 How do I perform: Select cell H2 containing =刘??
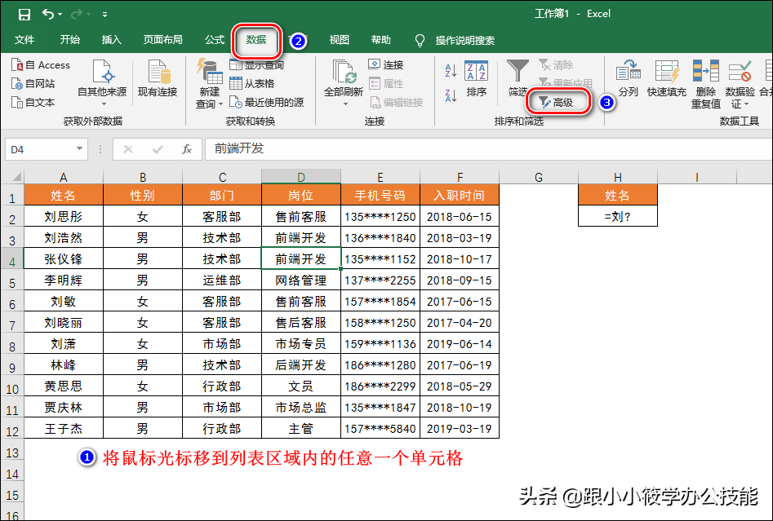click(x=618, y=217)
